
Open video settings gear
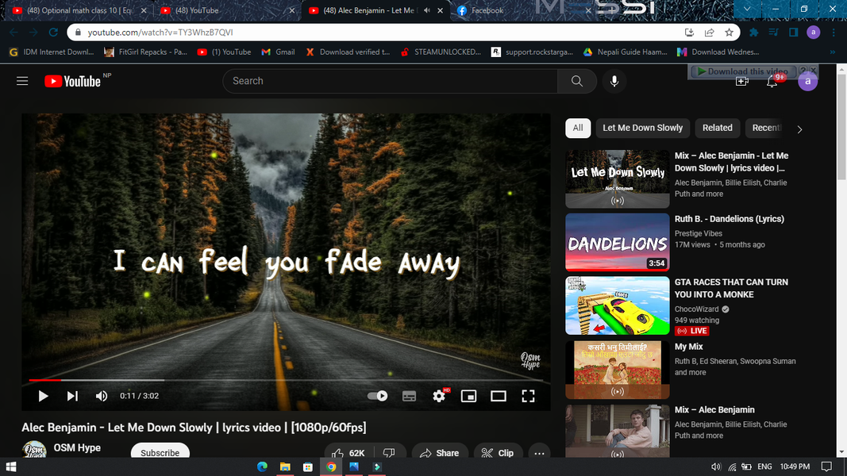tap(439, 396)
